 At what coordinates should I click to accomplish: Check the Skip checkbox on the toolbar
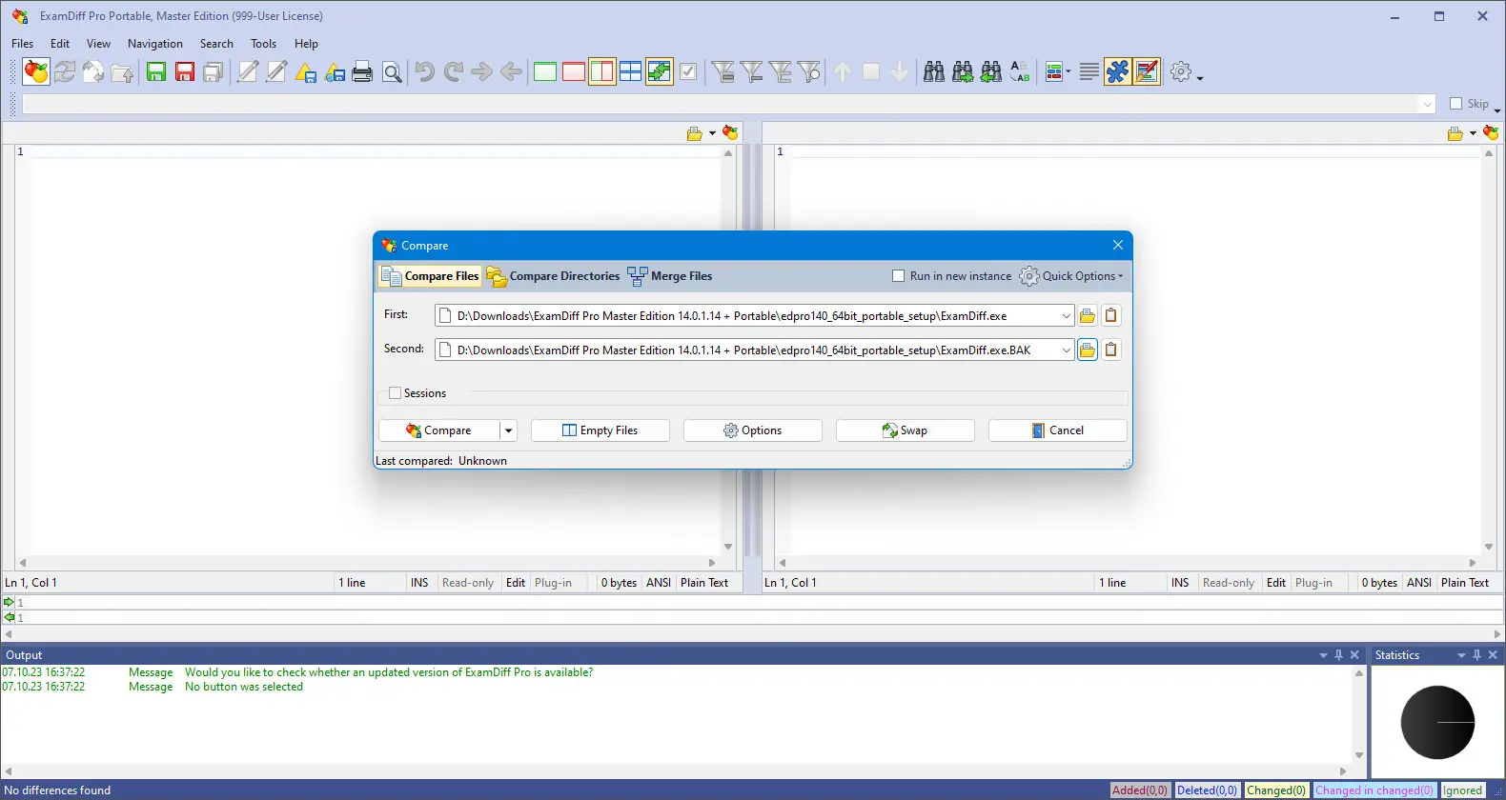coord(1455,104)
